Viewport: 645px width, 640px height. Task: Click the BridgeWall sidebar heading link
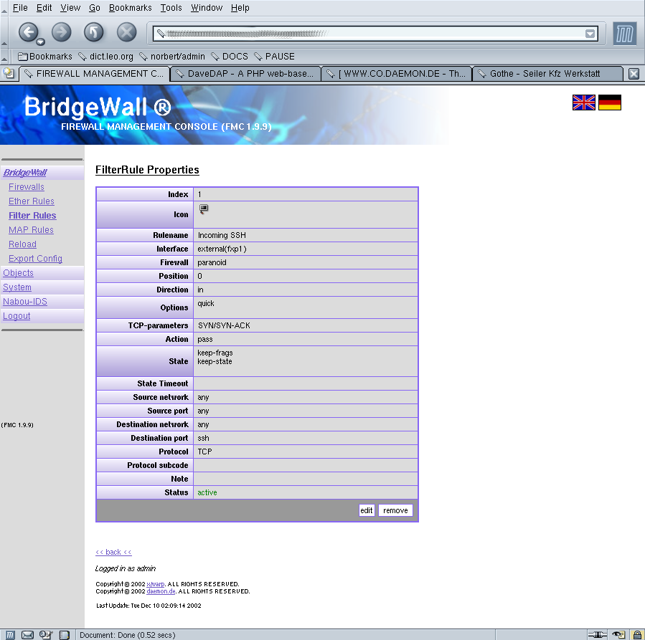coord(24,173)
